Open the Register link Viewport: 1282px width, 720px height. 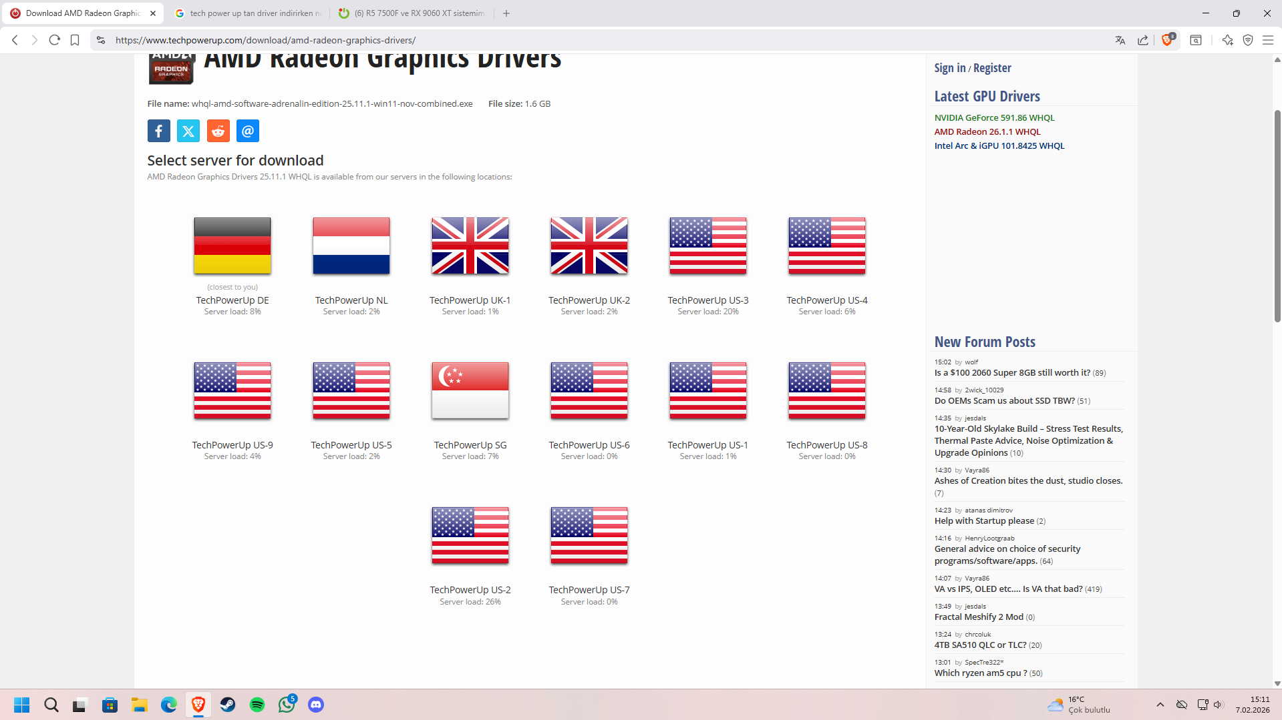click(x=992, y=68)
